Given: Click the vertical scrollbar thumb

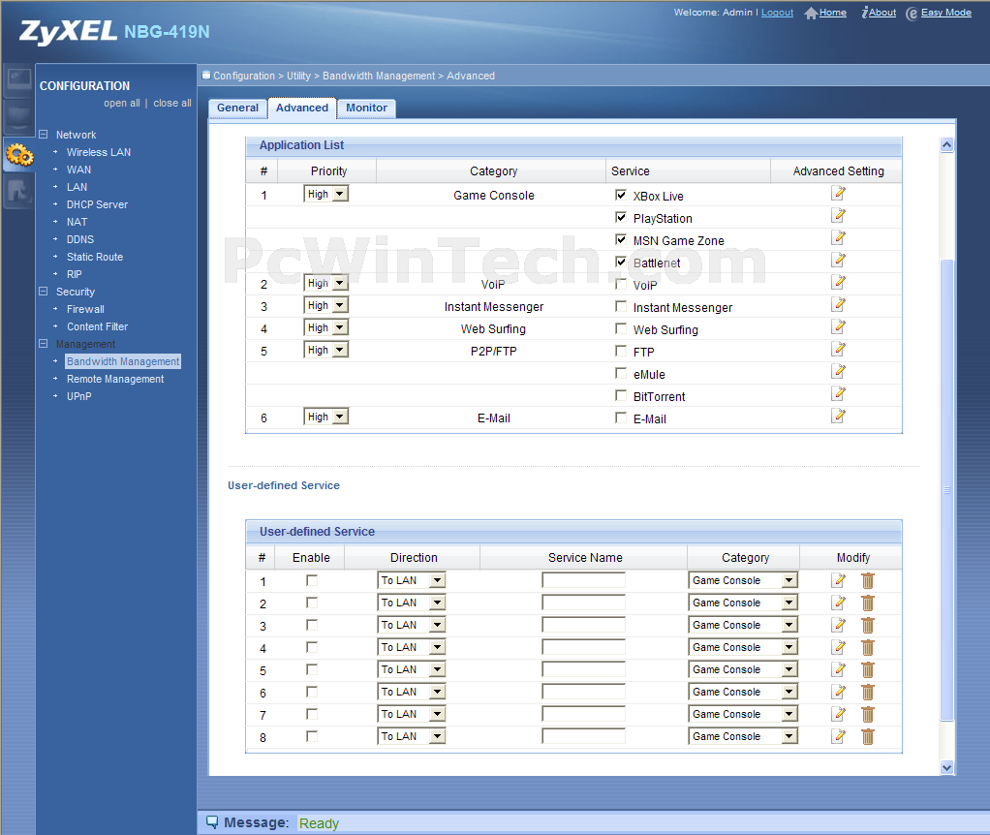Looking at the screenshot, I should (x=946, y=490).
